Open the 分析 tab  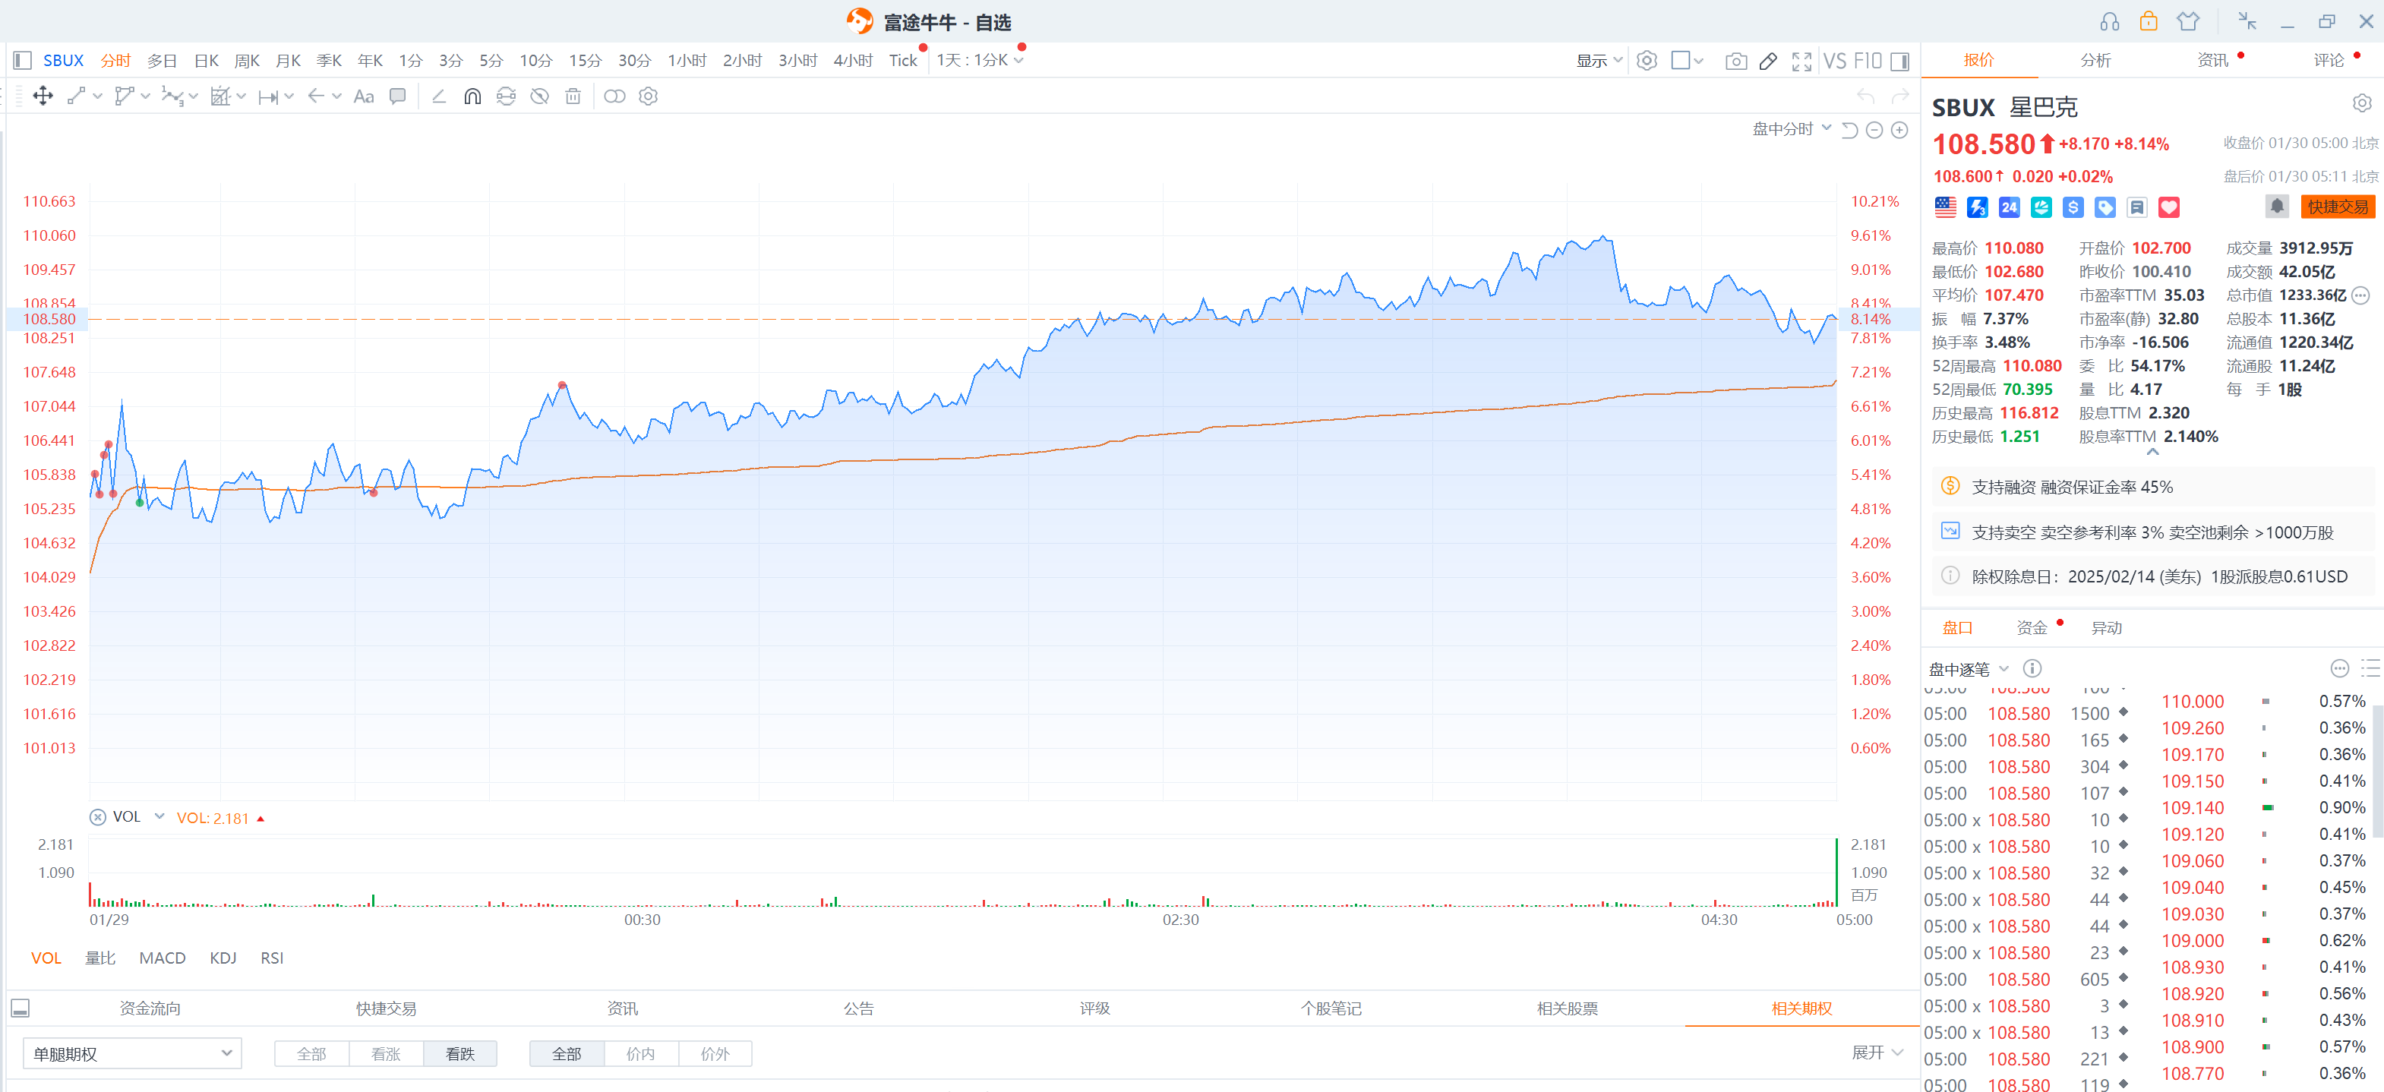point(2095,60)
